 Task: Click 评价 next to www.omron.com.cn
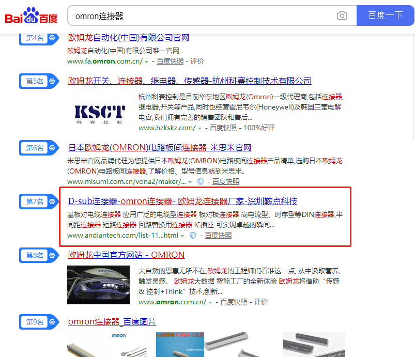click(260, 302)
